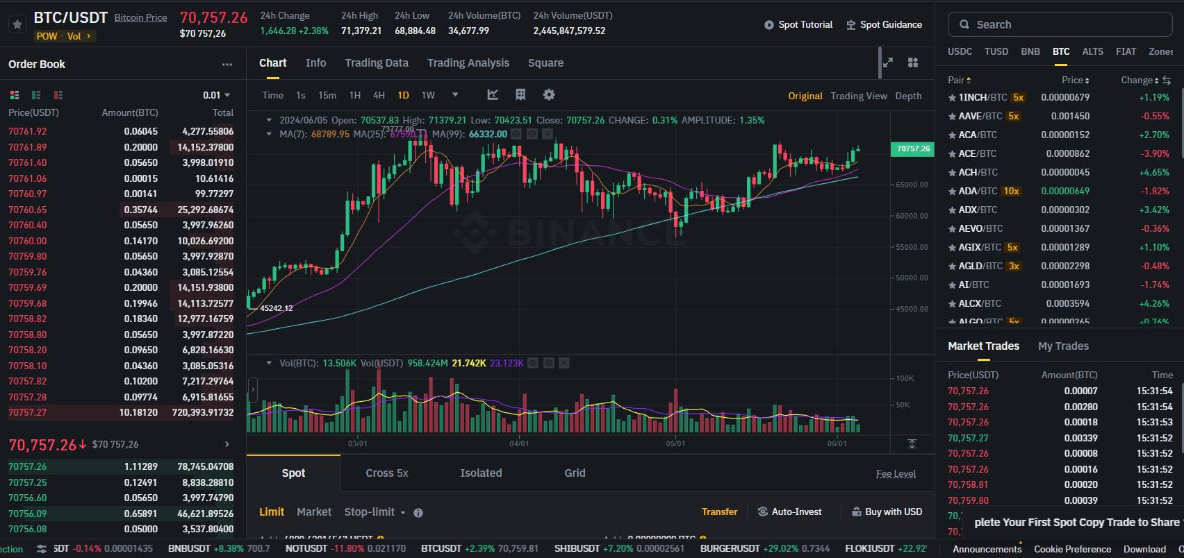Switch chart to Trading View

[859, 96]
